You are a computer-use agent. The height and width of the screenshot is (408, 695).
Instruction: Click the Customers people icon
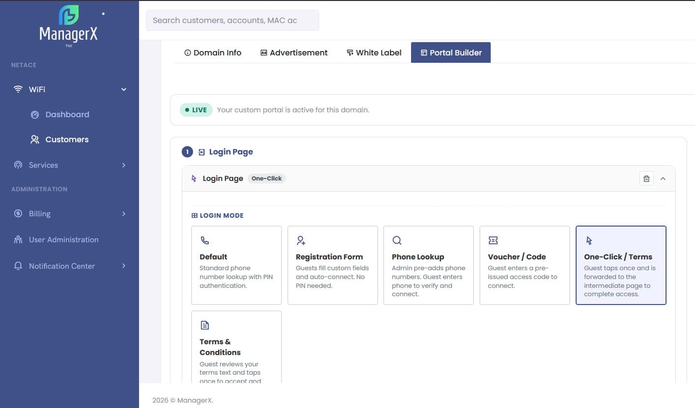pyautogui.click(x=34, y=140)
